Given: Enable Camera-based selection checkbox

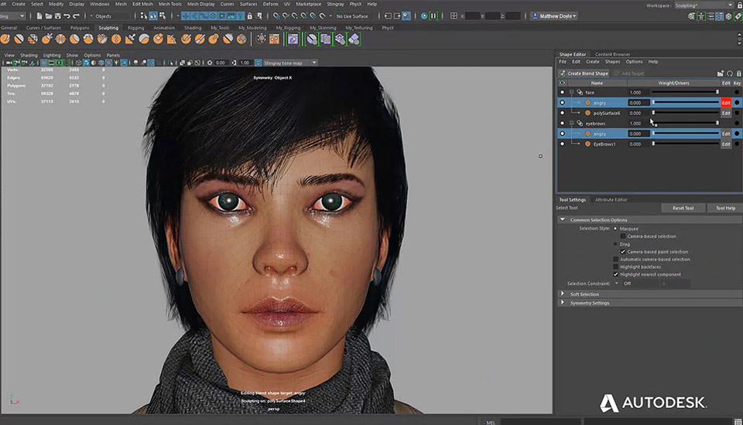Looking at the screenshot, I should [623, 236].
